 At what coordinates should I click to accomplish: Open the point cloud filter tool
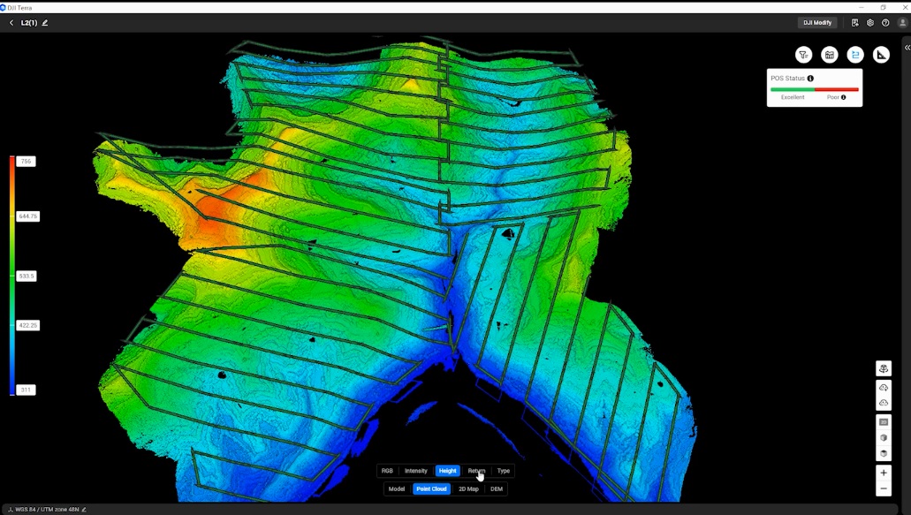pos(803,55)
